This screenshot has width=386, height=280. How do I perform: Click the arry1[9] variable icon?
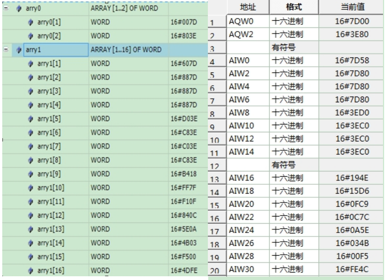pos(31,174)
